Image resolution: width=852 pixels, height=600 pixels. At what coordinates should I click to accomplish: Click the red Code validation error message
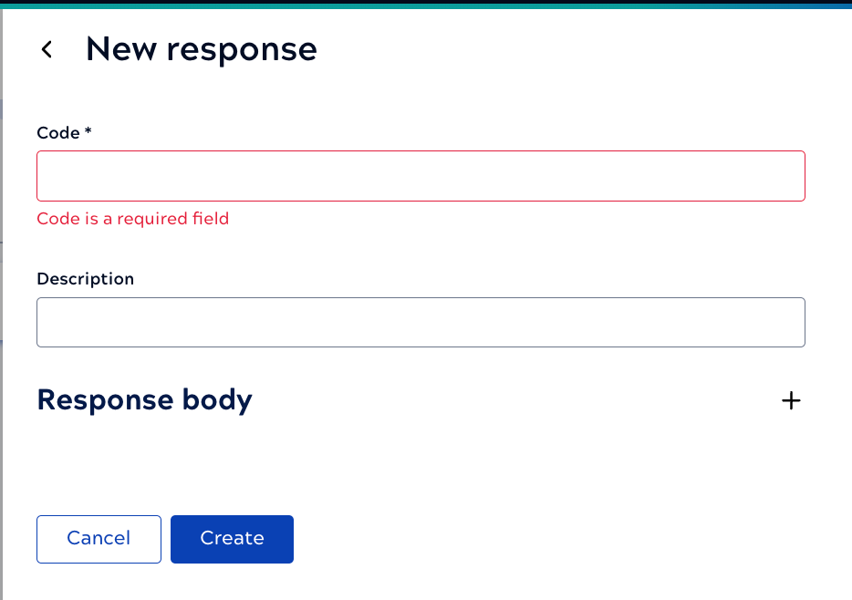132,219
